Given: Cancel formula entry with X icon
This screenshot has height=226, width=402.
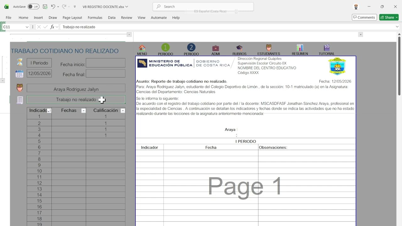Looking at the screenshot, I should (39, 27).
